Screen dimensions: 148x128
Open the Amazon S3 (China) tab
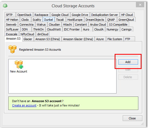(48, 39)
